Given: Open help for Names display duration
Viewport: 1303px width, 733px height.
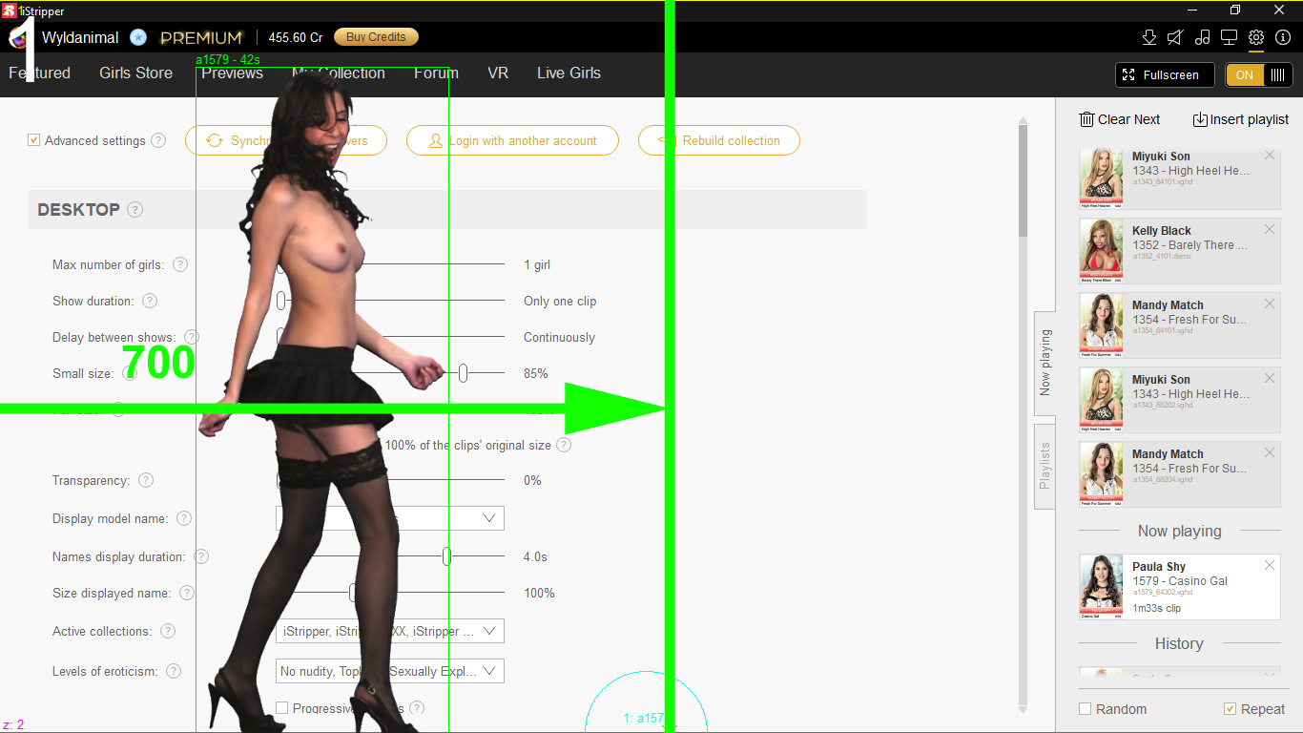Looking at the screenshot, I should (201, 556).
